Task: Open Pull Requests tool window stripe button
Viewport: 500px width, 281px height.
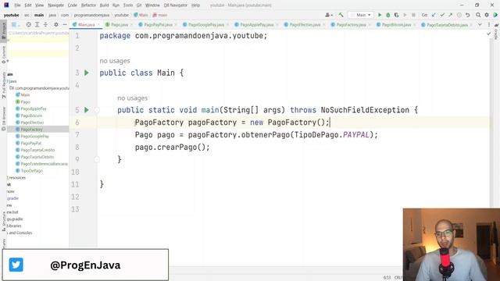Action: (x=3, y=85)
